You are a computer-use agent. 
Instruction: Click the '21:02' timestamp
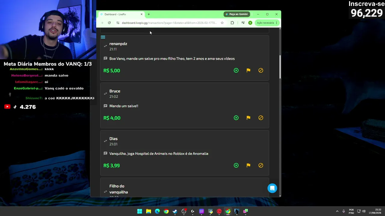coord(114,97)
